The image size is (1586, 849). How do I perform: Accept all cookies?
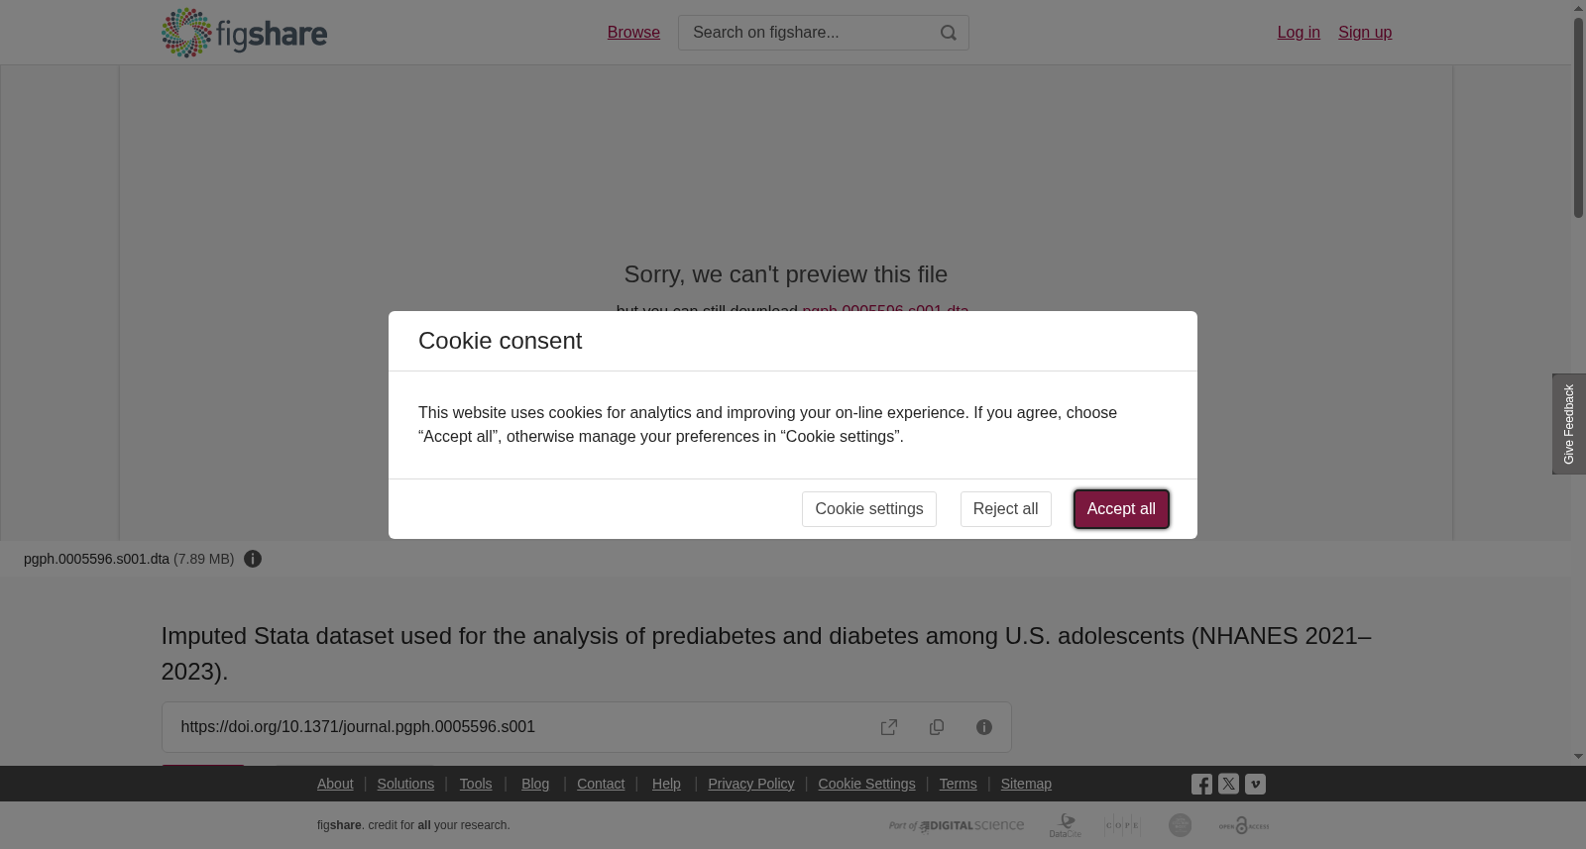pos(1121,509)
